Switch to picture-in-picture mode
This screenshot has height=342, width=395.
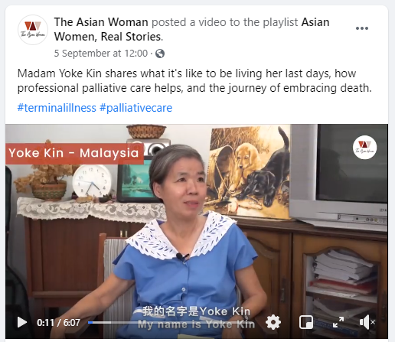(306, 322)
